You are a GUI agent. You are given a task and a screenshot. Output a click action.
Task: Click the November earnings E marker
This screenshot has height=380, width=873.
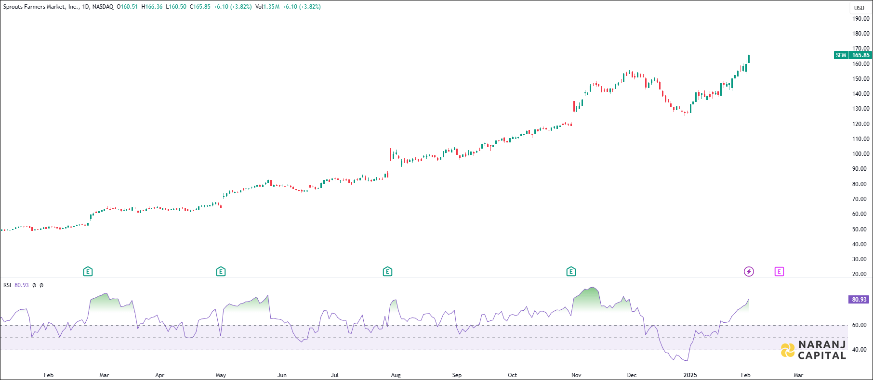(x=571, y=272)
